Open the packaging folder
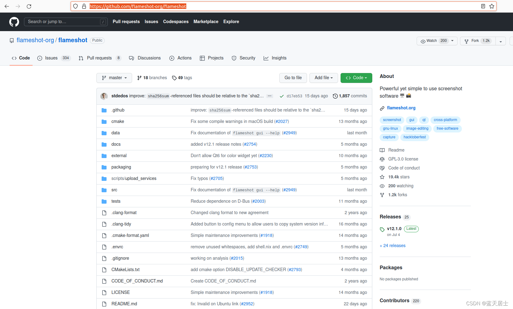The image size is (513, 309). point(121,167)
